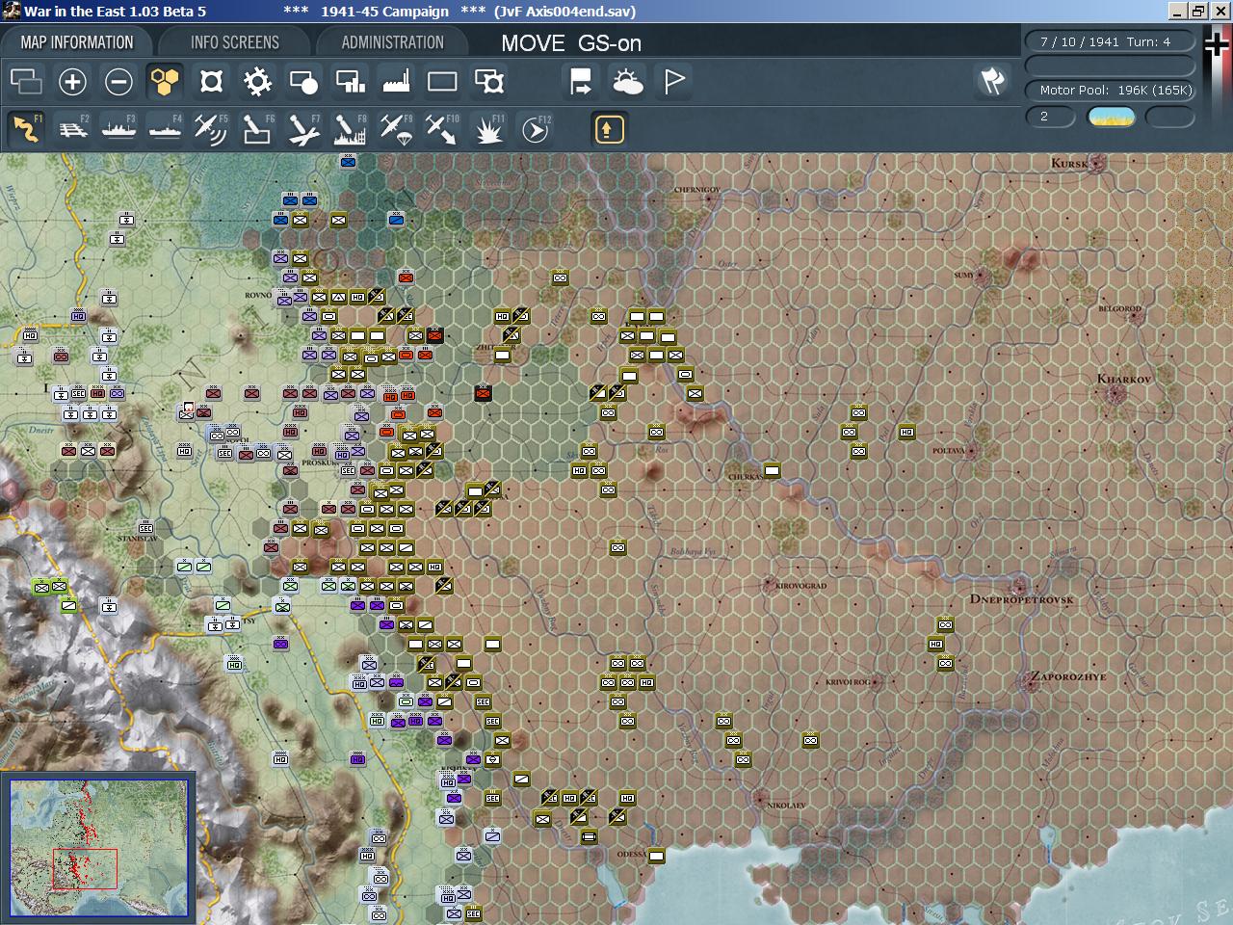Viewport: 1233px width, 925px height.
Task: Click the Kharkov city label on map
Action: (1123, 379)
